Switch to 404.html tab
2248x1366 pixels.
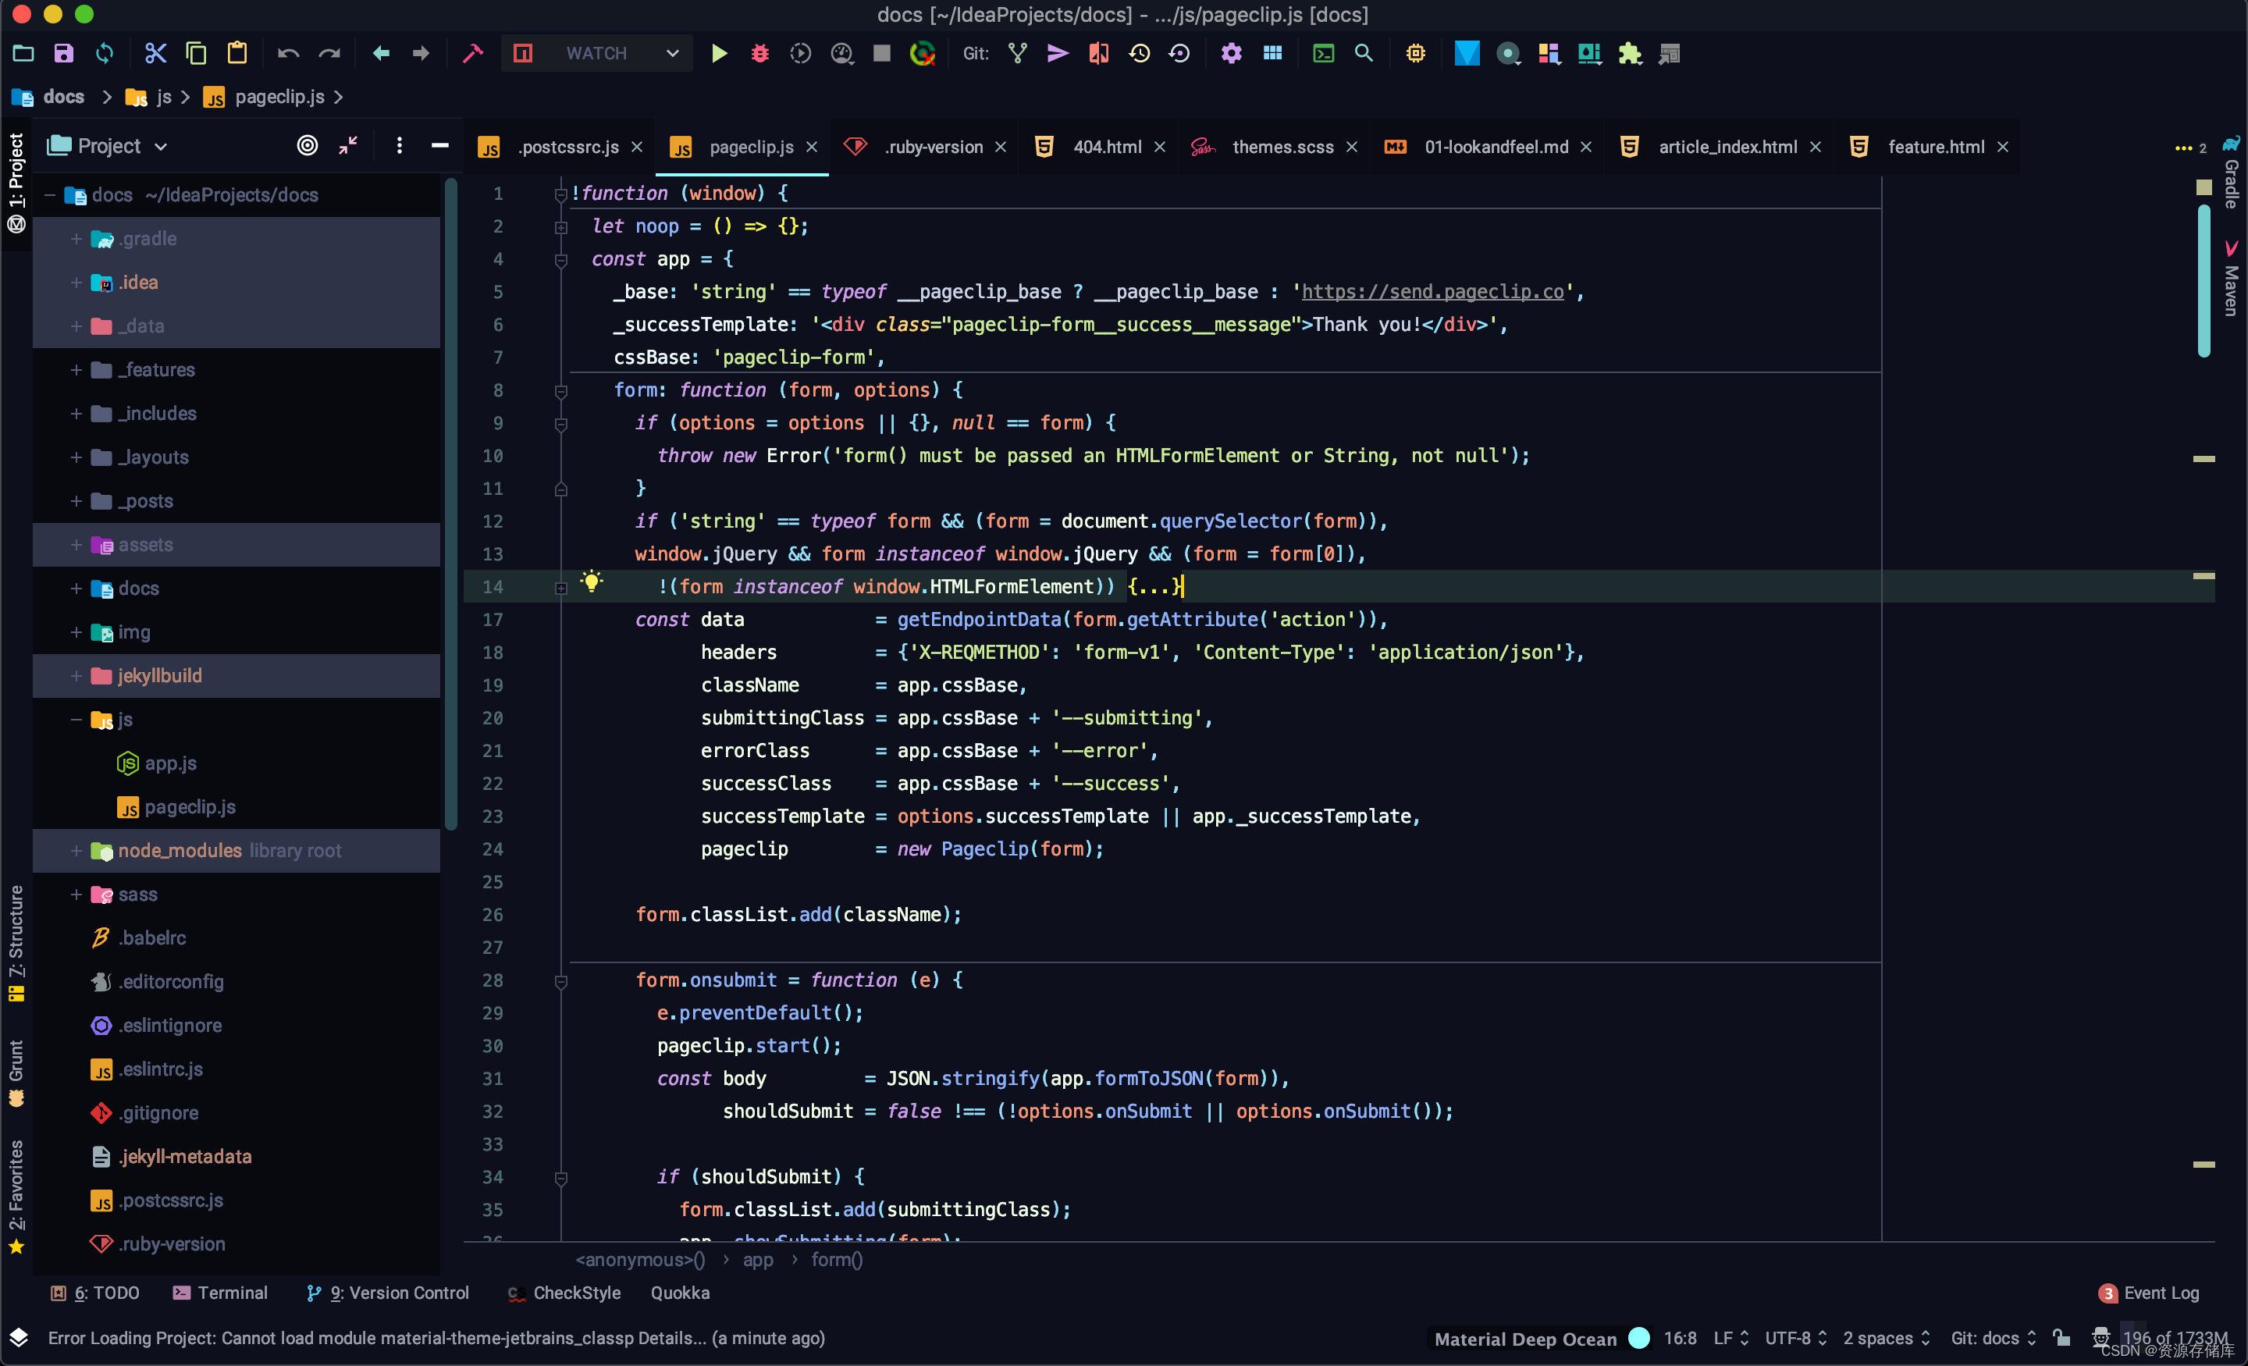(x=1101, y=147)
